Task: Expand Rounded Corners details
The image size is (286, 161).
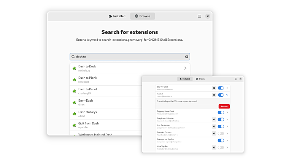Action: click(227, 134)
